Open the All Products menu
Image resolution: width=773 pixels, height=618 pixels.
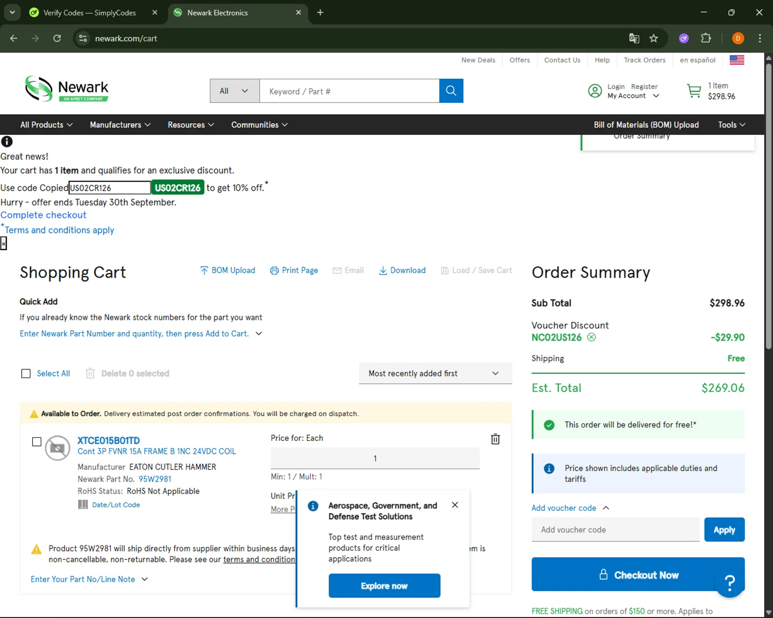pyautogui.click(x=46, y=125)
